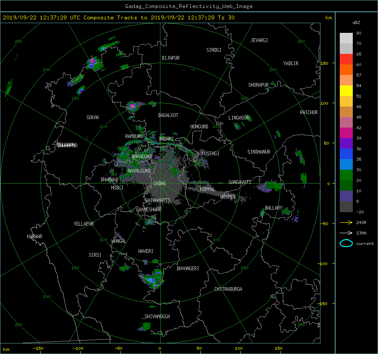Viewport: 378px width, 354px height.
Task: Click the HAVERI city label
Action: 146,251
